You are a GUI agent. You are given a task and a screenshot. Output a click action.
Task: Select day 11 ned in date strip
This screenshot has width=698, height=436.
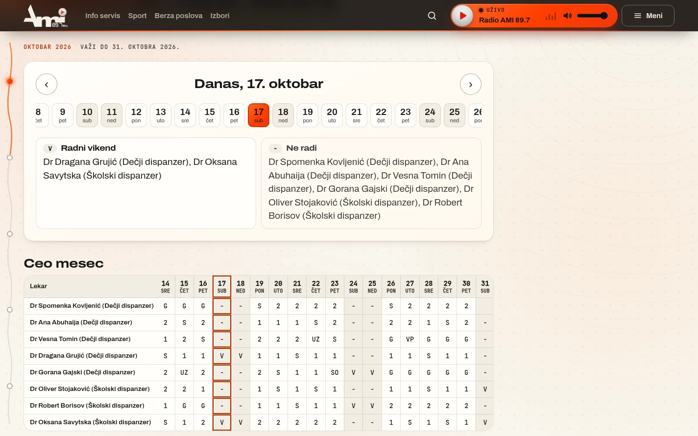112,115
